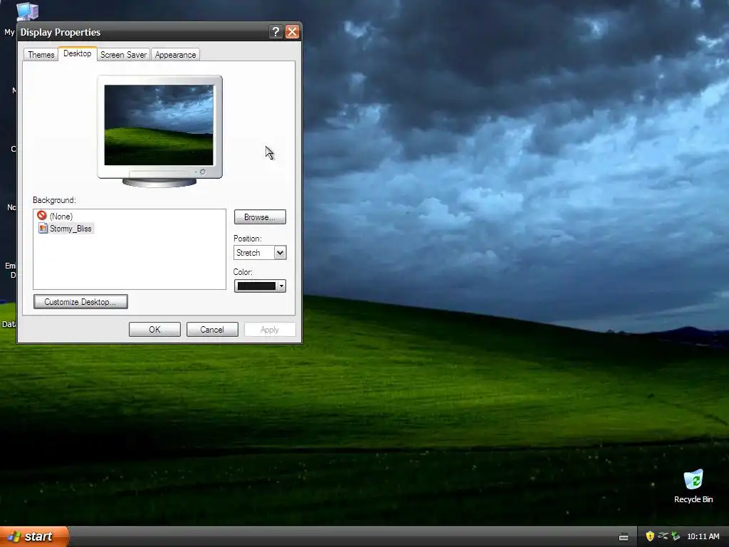
Task: Click the monitor wallpaper preview
Action: [x=159, y=125]
